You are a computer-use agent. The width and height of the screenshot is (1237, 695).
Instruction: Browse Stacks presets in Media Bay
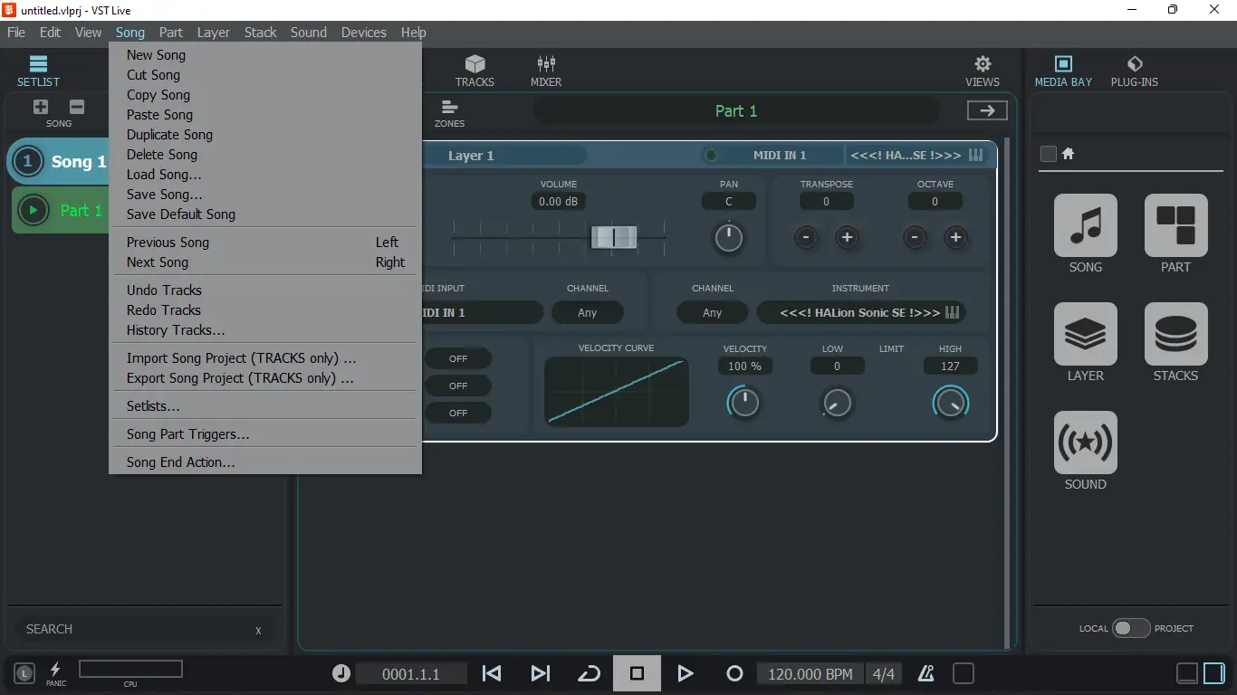point(1176,334)
